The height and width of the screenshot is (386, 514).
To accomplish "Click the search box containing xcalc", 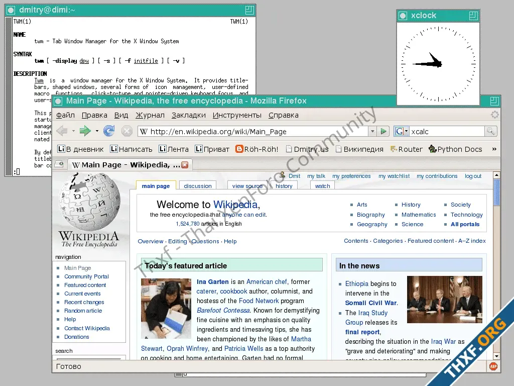I will pos(447,132).
